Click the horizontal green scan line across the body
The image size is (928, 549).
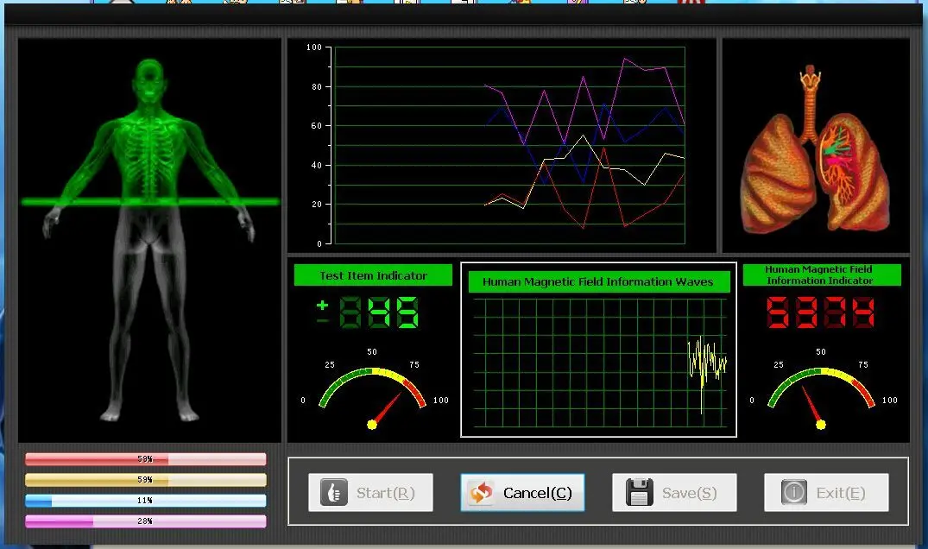coord(150,202)
